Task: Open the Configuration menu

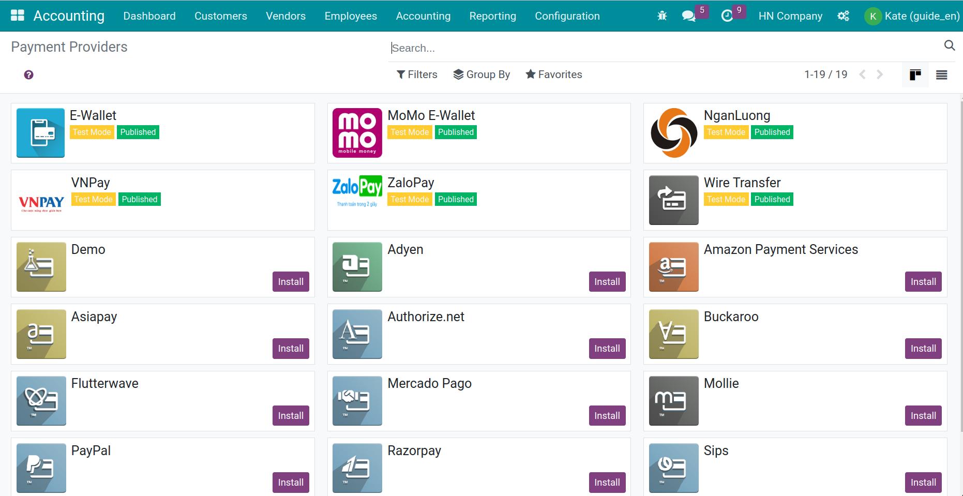Action: [x=567, y=16]
